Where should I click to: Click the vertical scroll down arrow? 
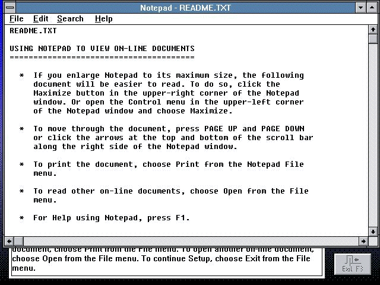(373, 232)
